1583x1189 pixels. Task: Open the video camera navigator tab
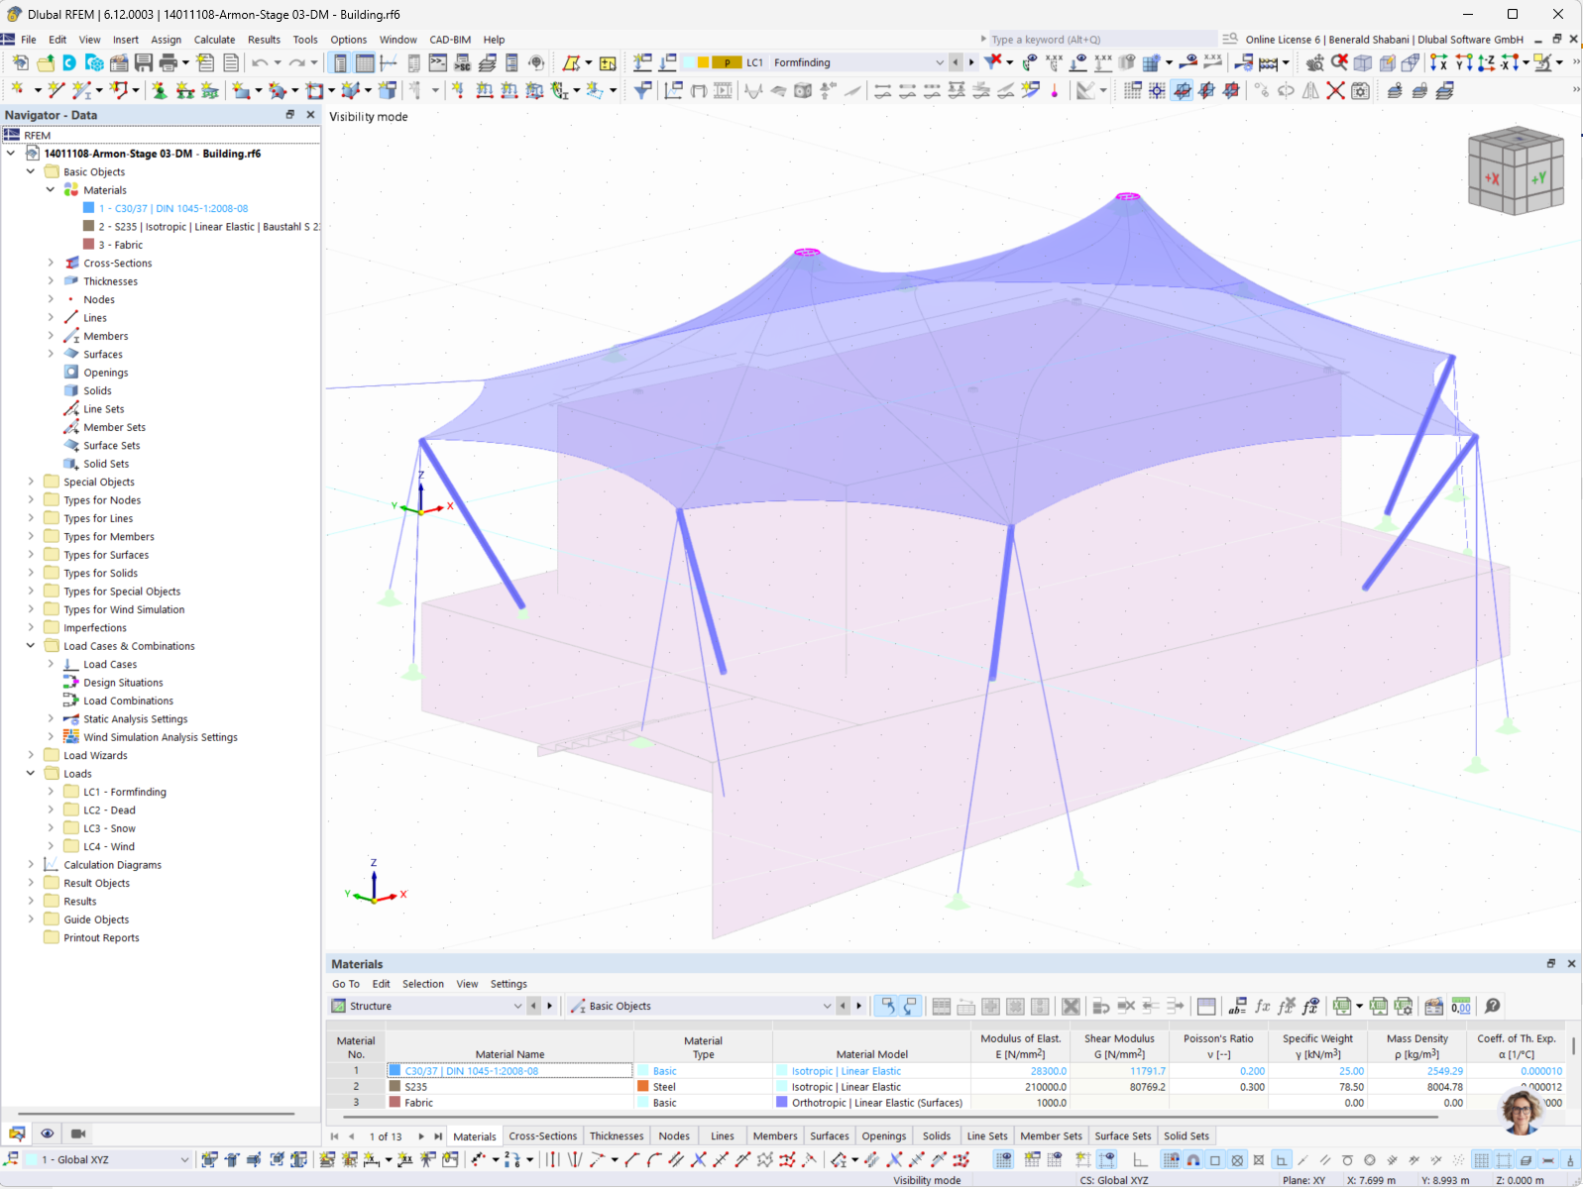[x=78, y=1133]
